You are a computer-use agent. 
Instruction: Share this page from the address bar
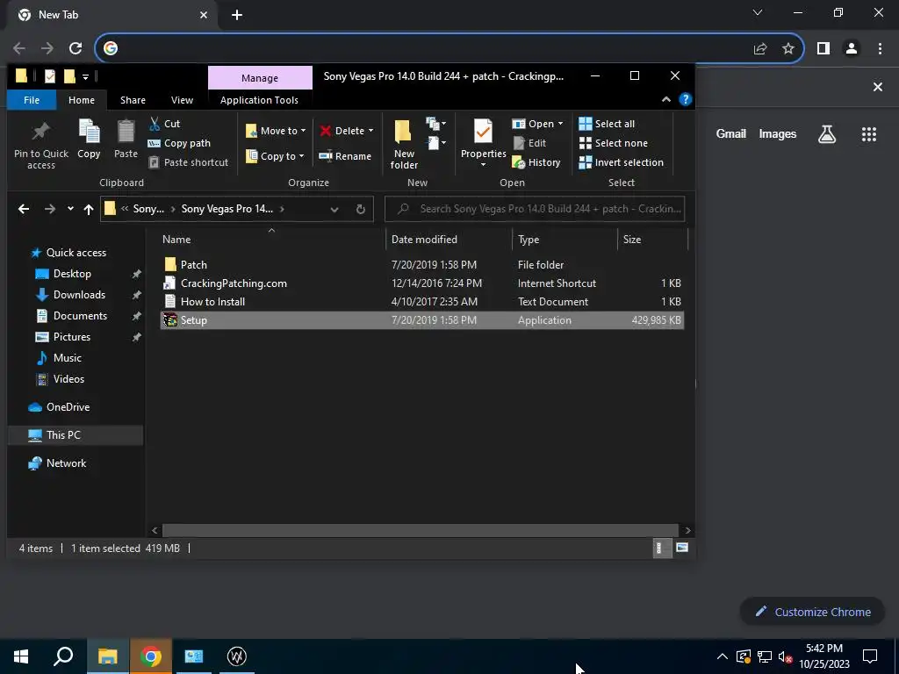pyautogui.click(x=760, y=49)
